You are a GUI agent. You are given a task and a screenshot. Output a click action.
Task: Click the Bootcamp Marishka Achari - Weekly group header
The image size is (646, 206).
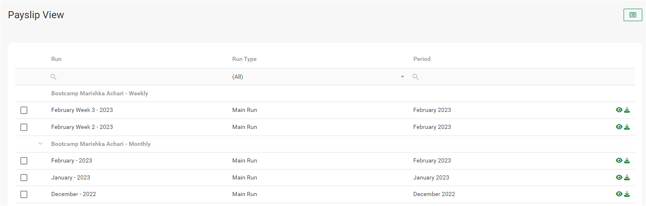[x=100, y=93]
